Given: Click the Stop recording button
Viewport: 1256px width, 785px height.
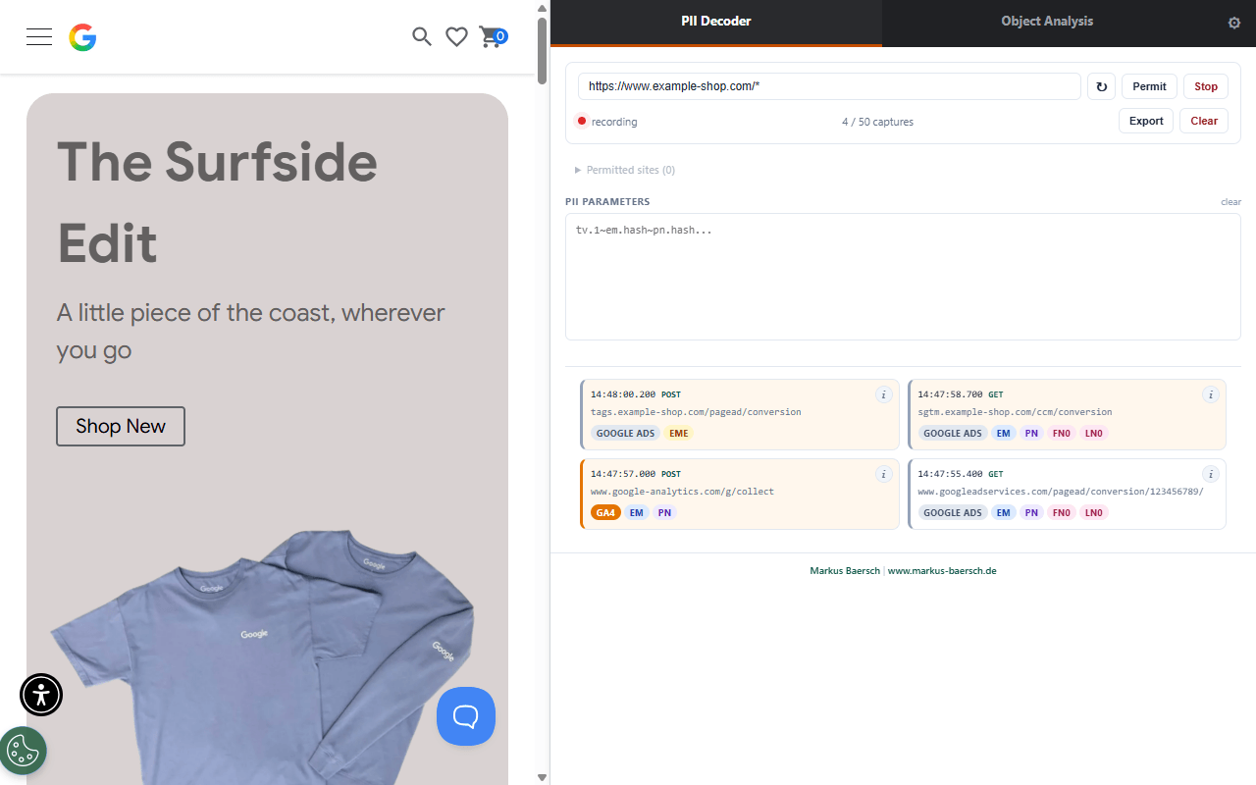Looking at the screenshot, I should [x=1206, y=86].
